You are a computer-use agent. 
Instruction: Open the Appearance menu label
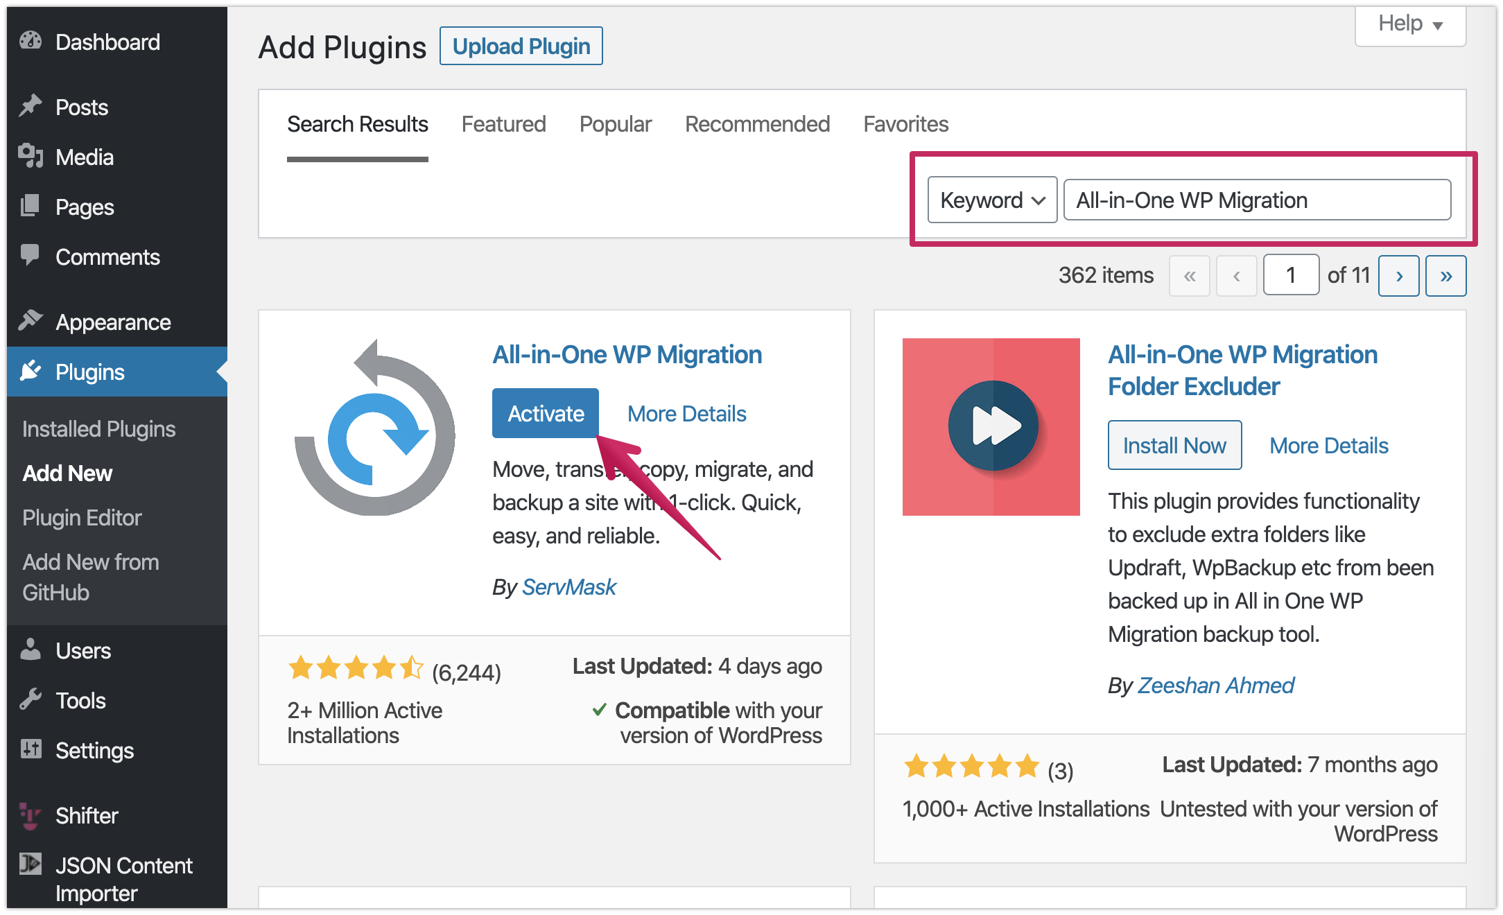point(114,322)
